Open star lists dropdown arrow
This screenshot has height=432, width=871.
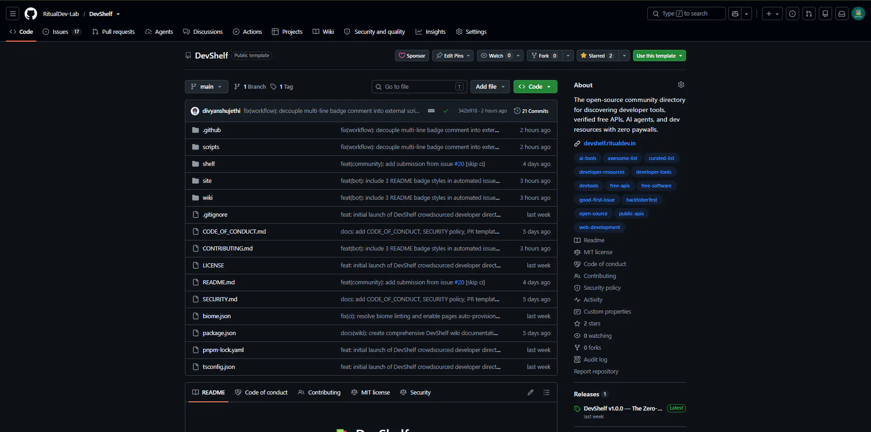click(x=624, y=55)
